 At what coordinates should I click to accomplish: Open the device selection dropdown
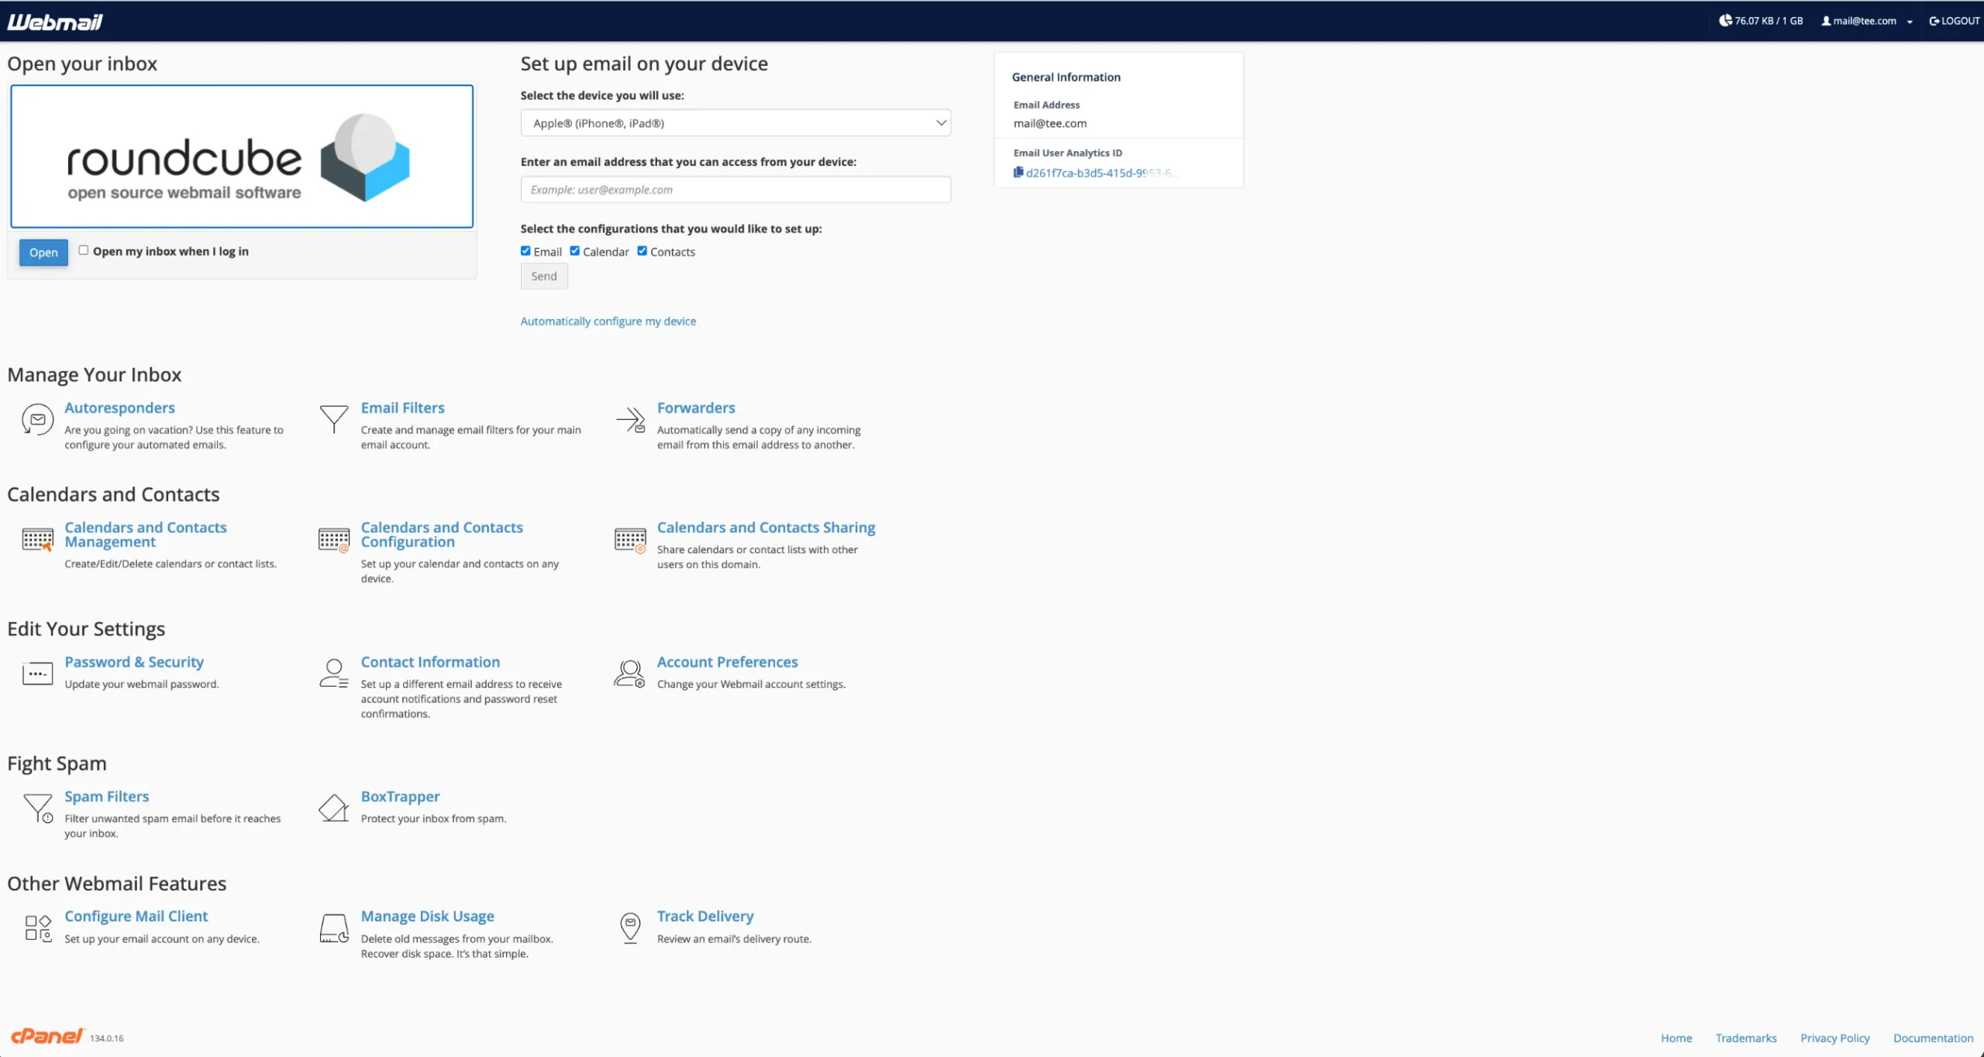(735, 123)
